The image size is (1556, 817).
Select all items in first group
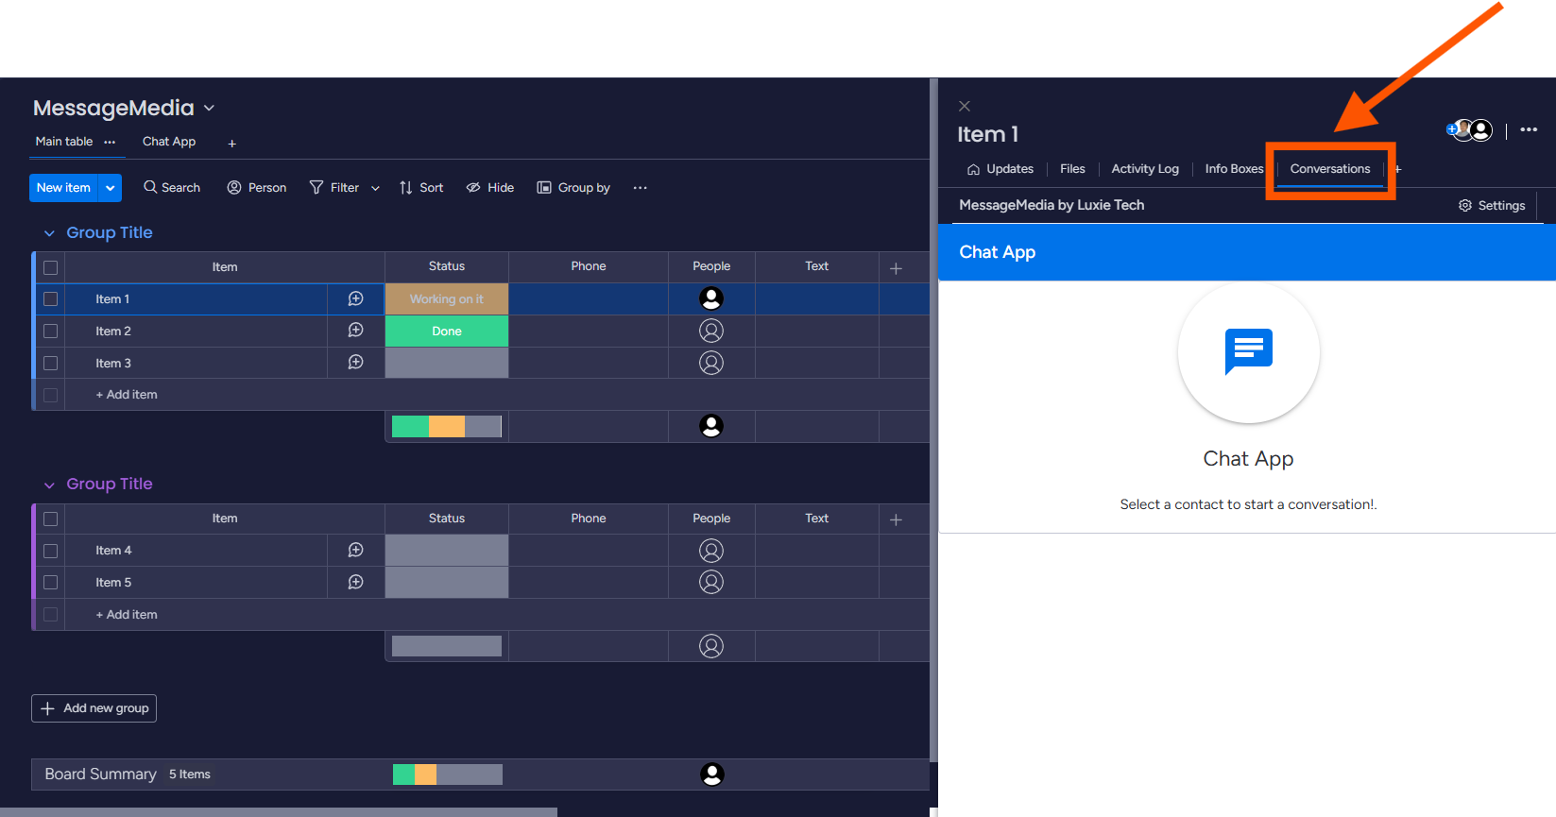[51, 267]
